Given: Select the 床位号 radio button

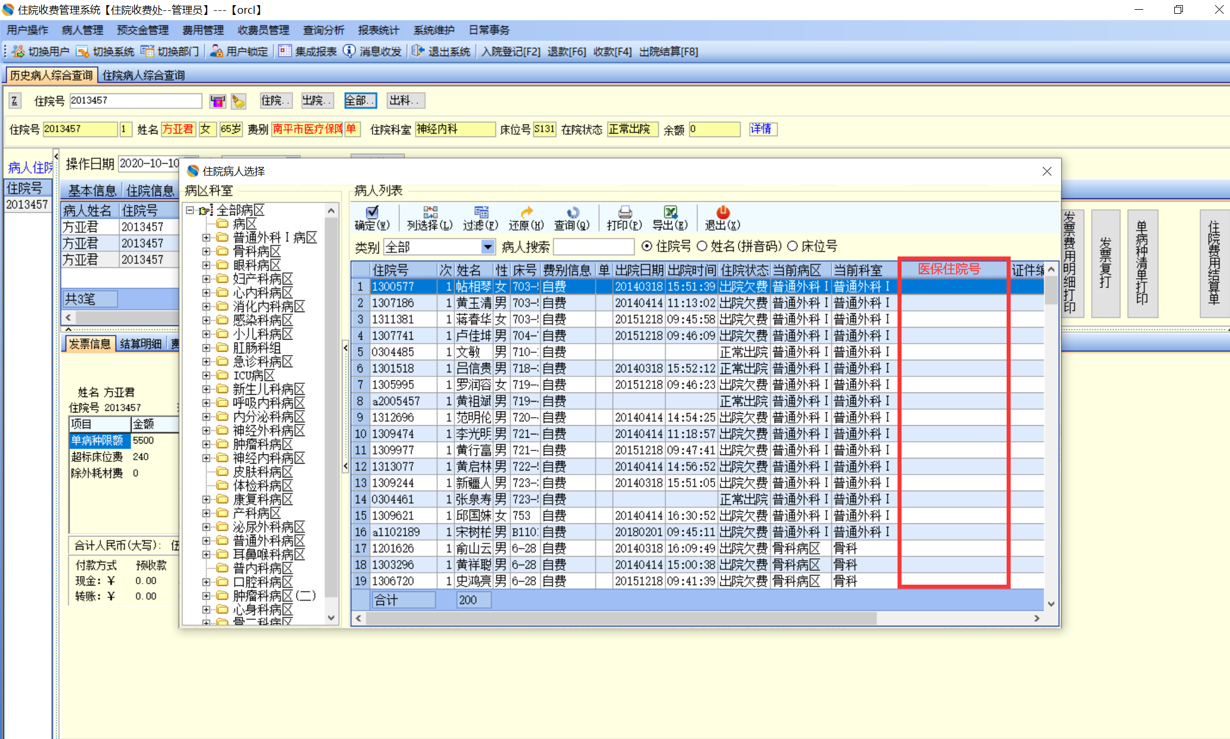Looking at the screenshot, I should tap(792, 246).
